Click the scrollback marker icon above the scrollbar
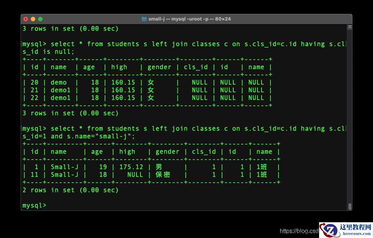The height and width of the screenshot is (238, 373). point(350,27)
